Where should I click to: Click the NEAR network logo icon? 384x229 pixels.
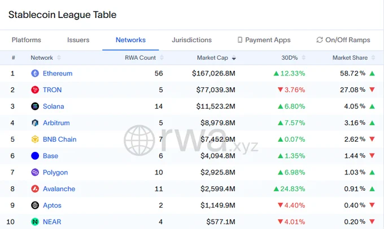35,222
